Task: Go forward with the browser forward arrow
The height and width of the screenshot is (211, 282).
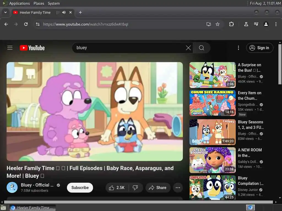Action: coord(16,24)
